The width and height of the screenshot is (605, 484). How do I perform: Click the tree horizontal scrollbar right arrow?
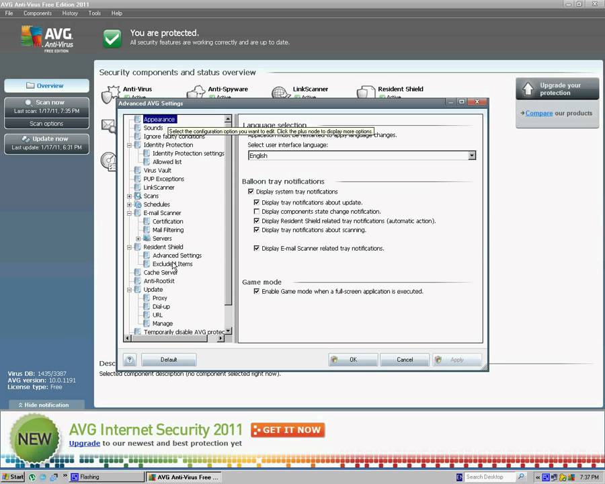(x=220, y=339)
